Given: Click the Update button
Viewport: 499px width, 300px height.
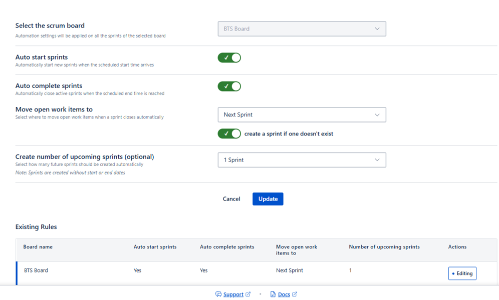Looking at the screenshot, I should pos(268,199).
